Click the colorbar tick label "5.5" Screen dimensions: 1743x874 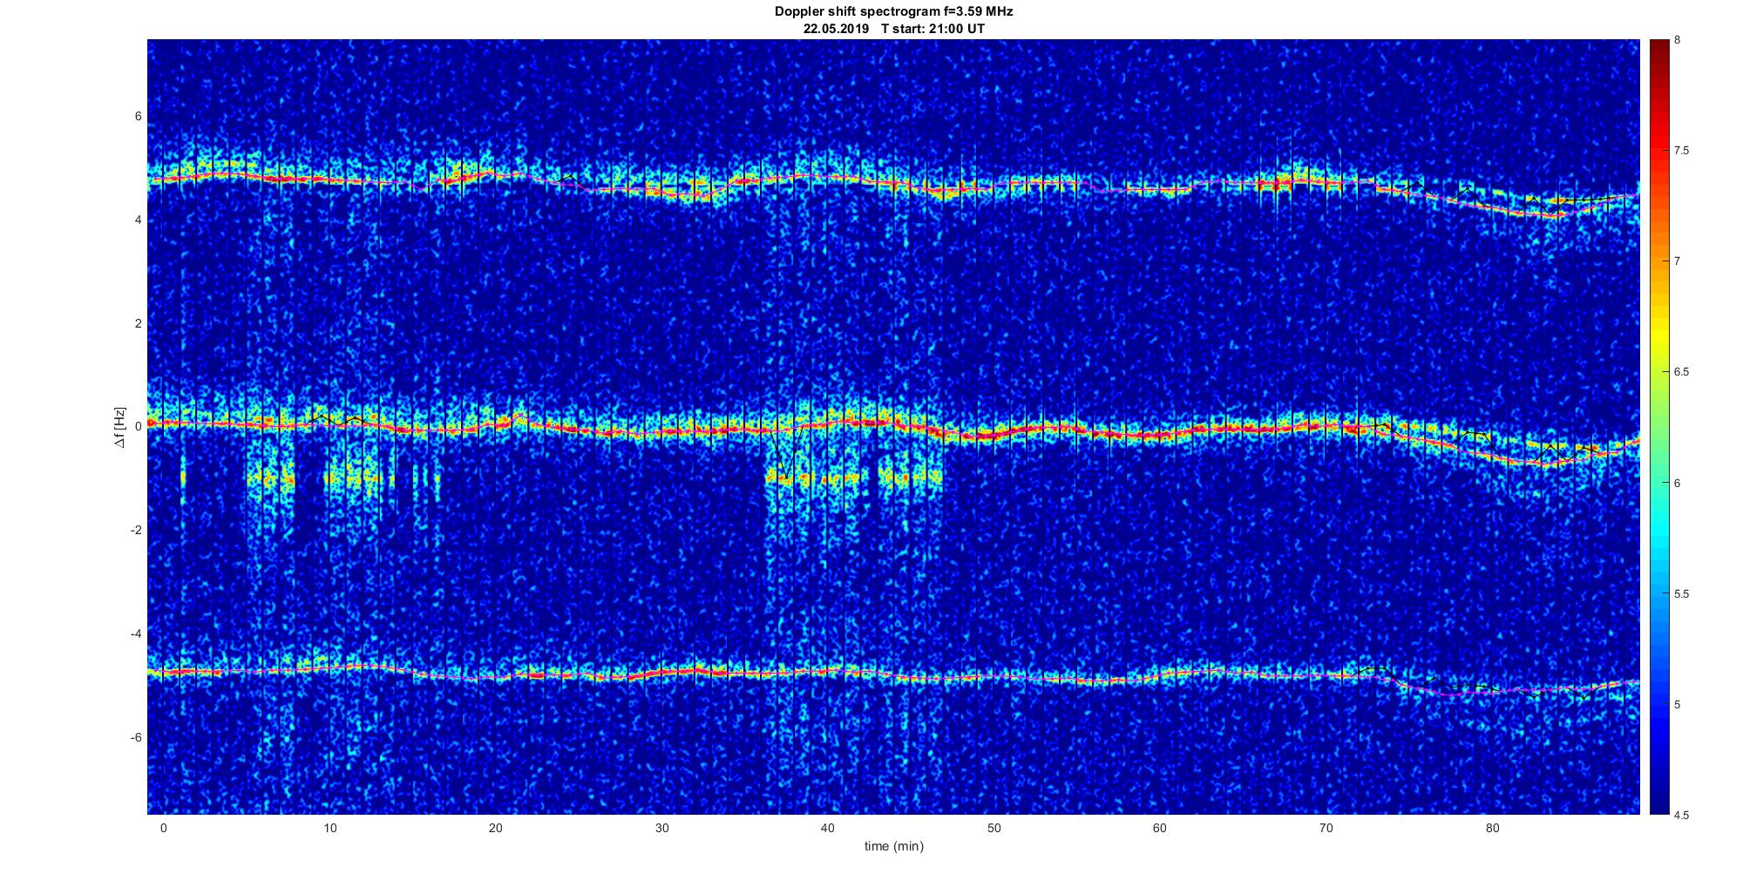coord(1681,593)
